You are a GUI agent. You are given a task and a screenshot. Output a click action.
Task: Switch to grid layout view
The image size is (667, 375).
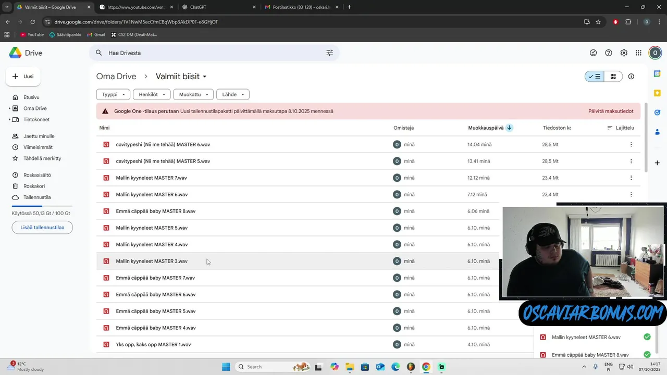pos(613,77)
